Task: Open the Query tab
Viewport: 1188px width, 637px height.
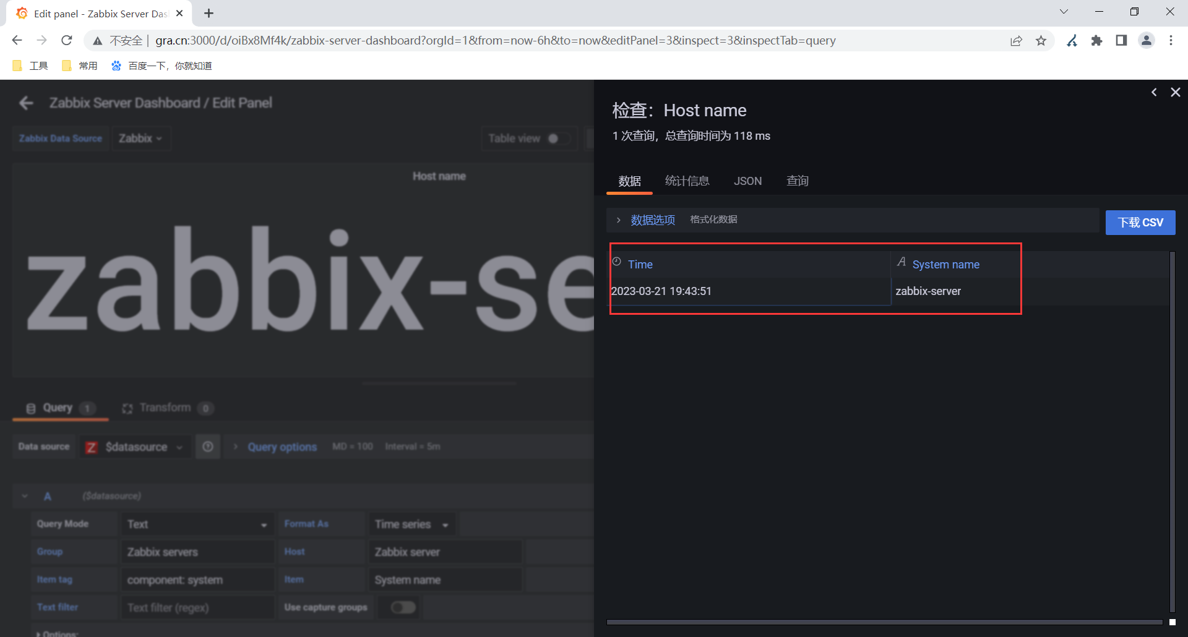Action: pos(60,408)
